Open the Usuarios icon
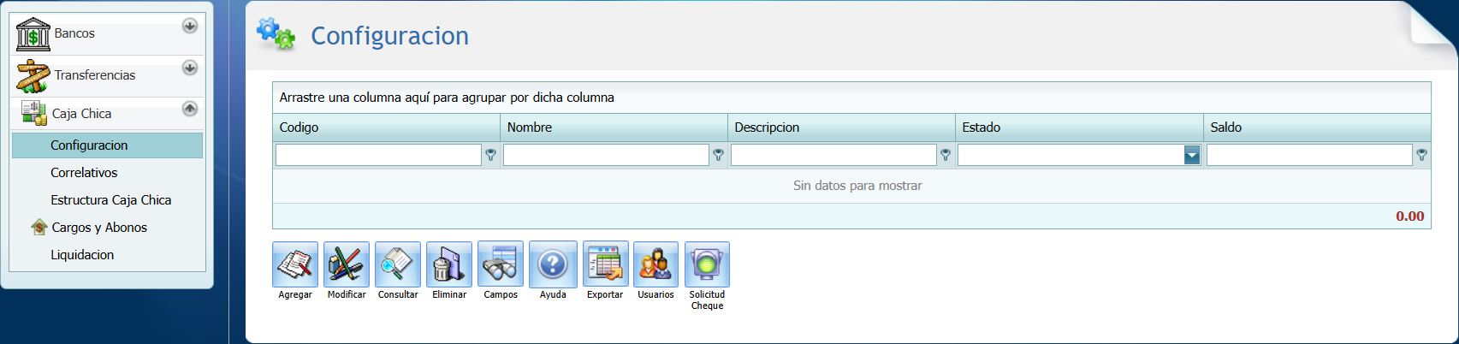 (655, 264)
